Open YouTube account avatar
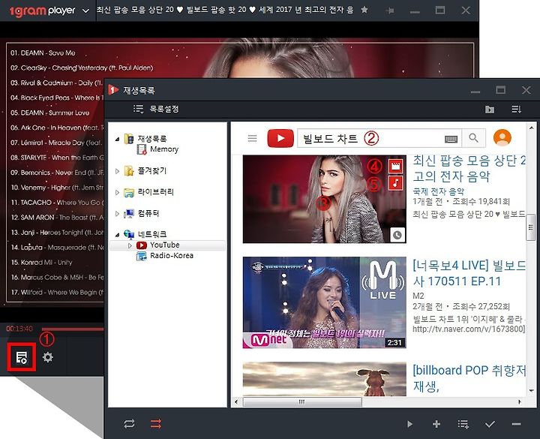 coord(502,138)
